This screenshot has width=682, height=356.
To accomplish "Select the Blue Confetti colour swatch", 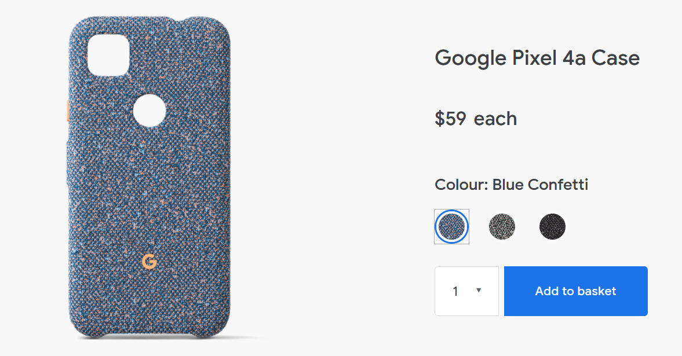I will (x=451, y=226).
